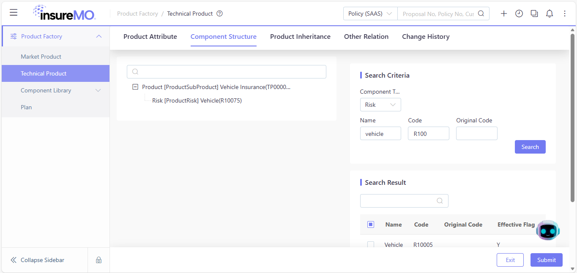Image resolution: width=577 pixels, height=273 pixels.
Task: Click the Submit button
Action: 547,260
